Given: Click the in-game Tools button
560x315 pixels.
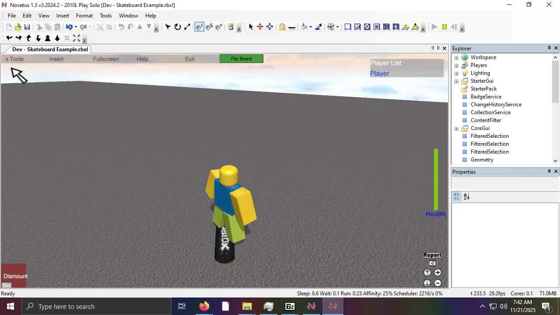Looking at the screenshot, I should click(x=14, y=59).
